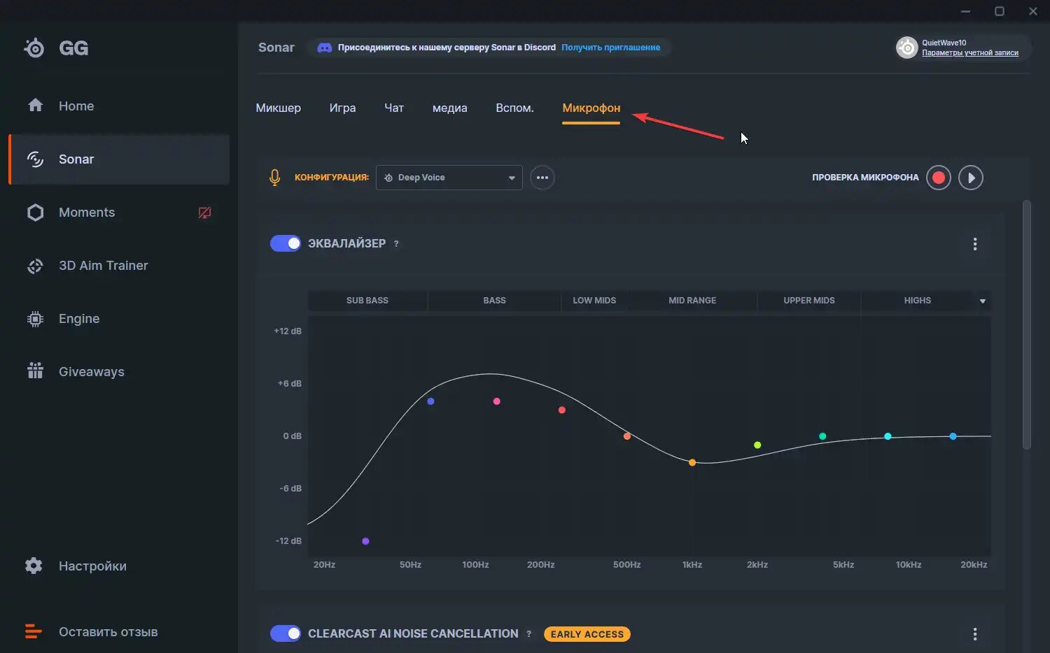The width and height of the screenshot is (1050, 653).
Task: Click the Sonar wave icon in sidebar
Action: coord(35,159)
